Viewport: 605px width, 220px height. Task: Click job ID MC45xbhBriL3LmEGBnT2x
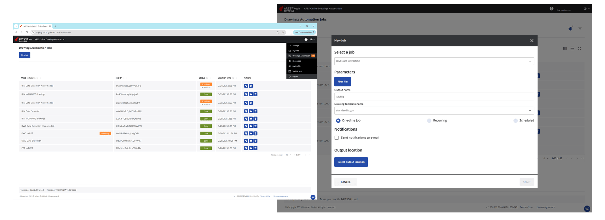click(x=129, y=148)
